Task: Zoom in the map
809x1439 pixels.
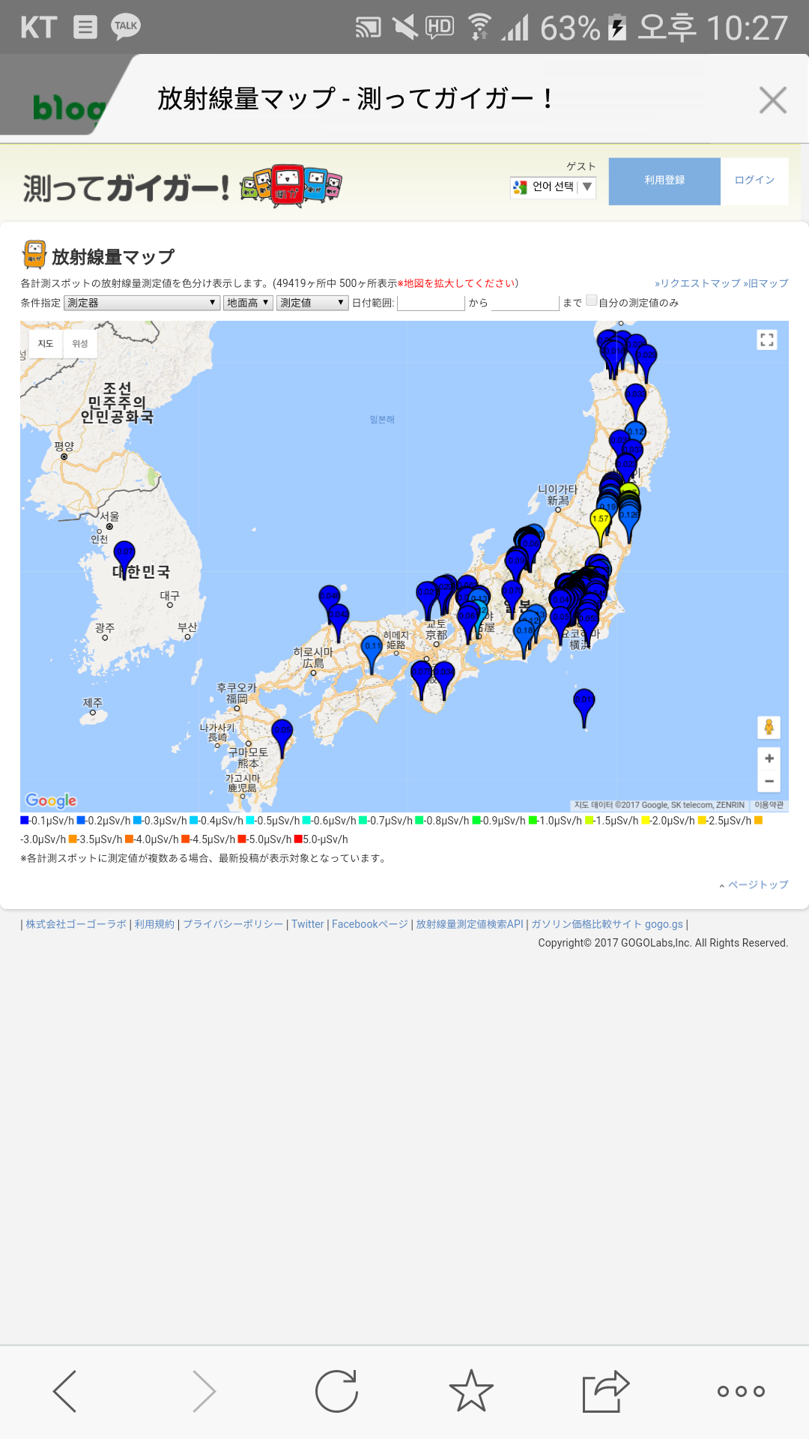Action: 769,758
